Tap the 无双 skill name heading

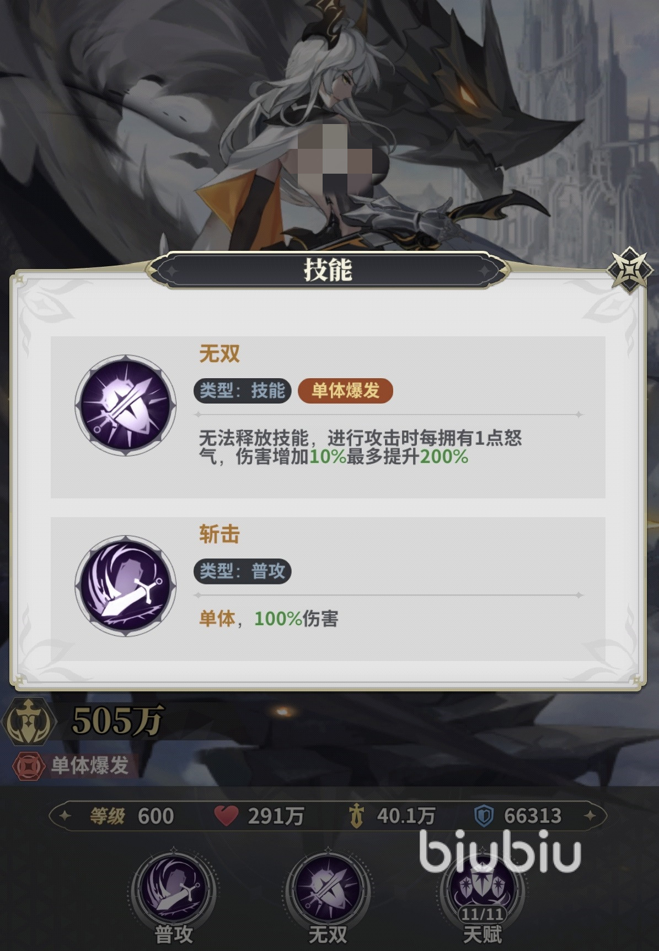(x=219, y=353)
